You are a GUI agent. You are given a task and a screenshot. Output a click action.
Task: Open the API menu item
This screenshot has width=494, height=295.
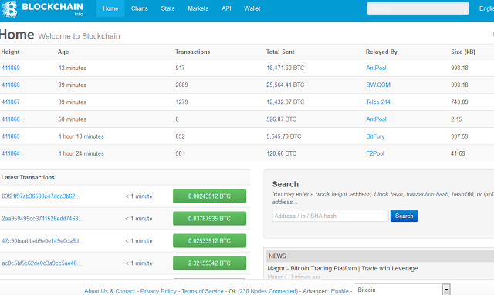tap(226, 8)
